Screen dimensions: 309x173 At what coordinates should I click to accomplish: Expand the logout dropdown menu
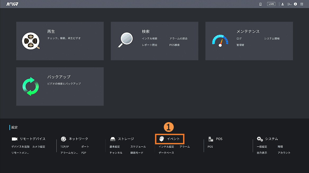289,4
